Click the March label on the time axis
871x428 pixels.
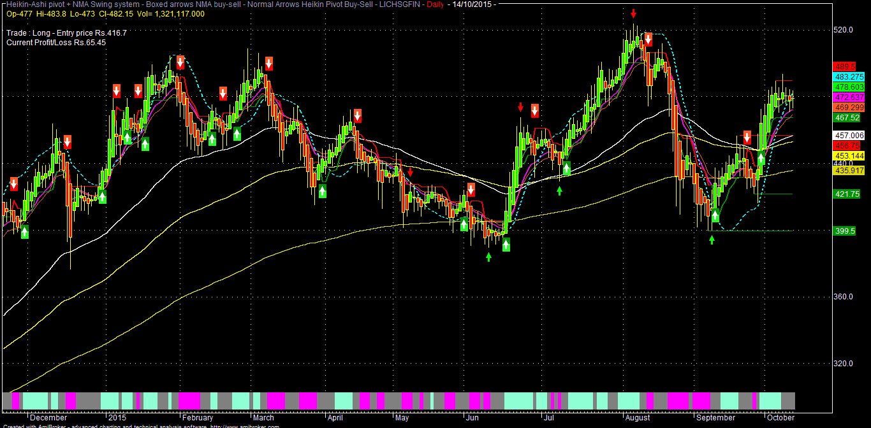pyautogui.click(x=263, y=418)
